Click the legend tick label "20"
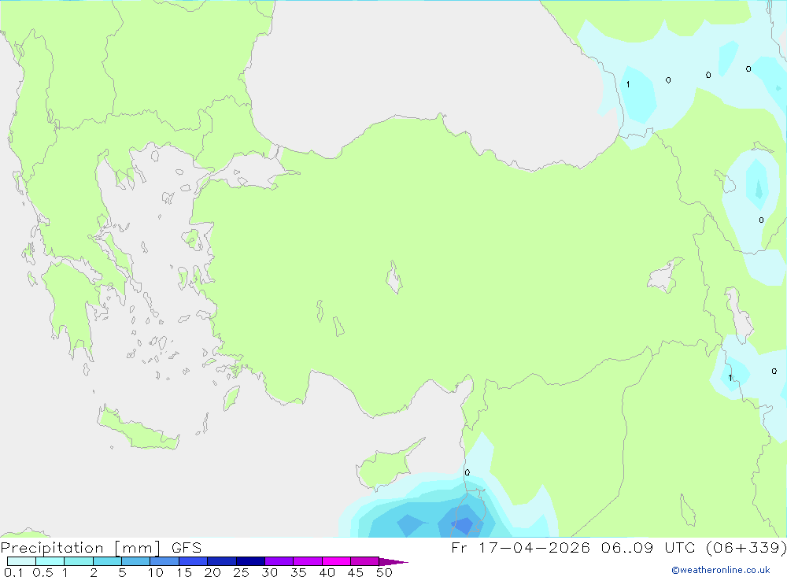This screenshot has height=577, width=787. point(212,572)
